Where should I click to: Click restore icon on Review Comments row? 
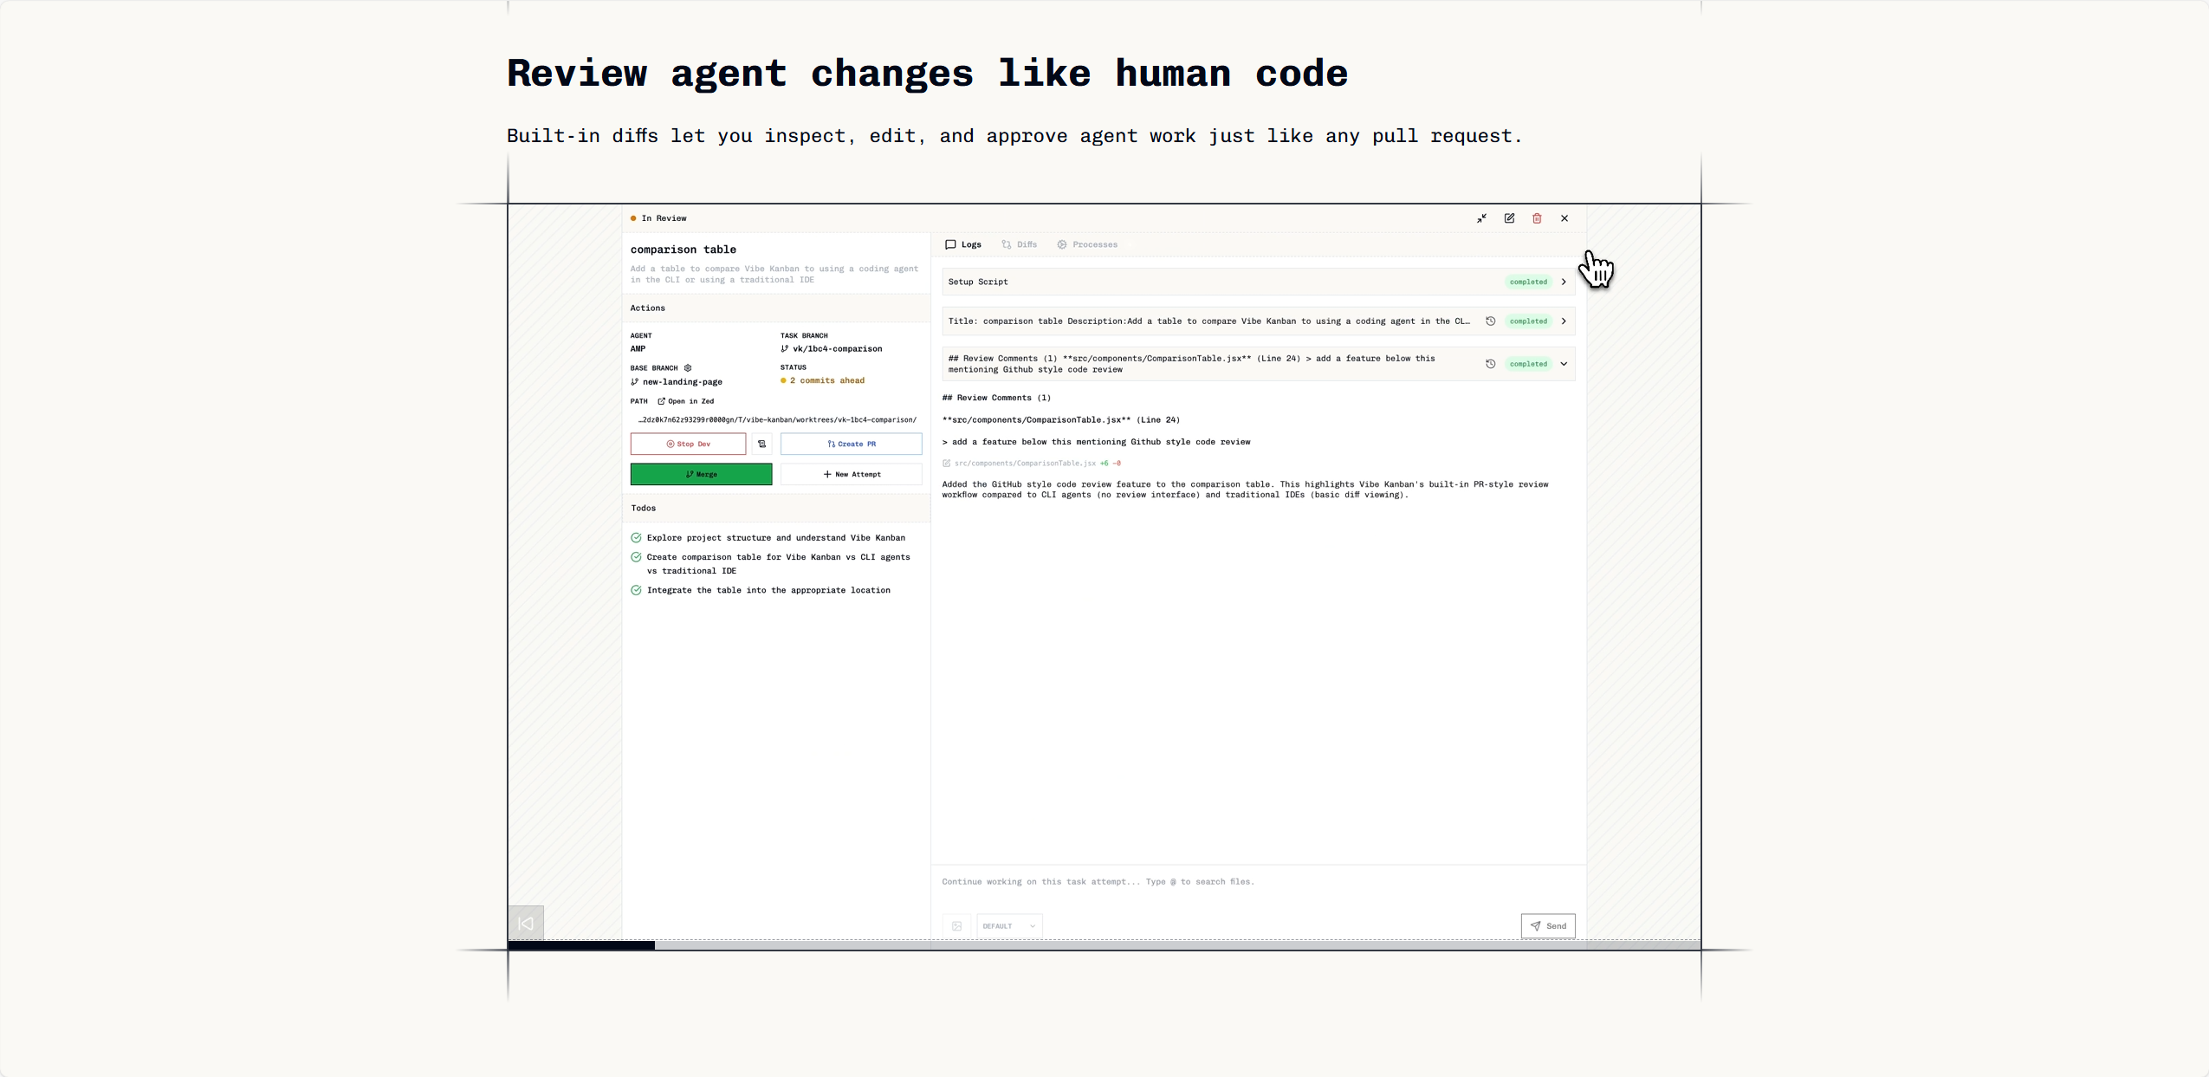tap(1491, 364)
